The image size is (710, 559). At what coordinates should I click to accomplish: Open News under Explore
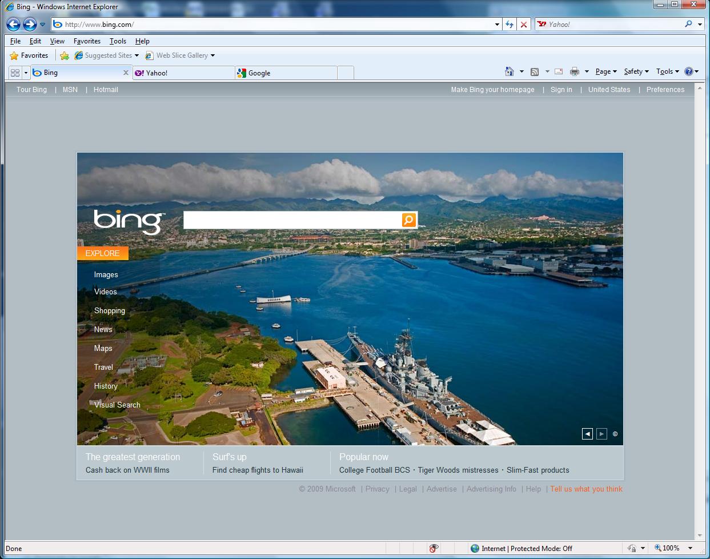coord(103,330)
